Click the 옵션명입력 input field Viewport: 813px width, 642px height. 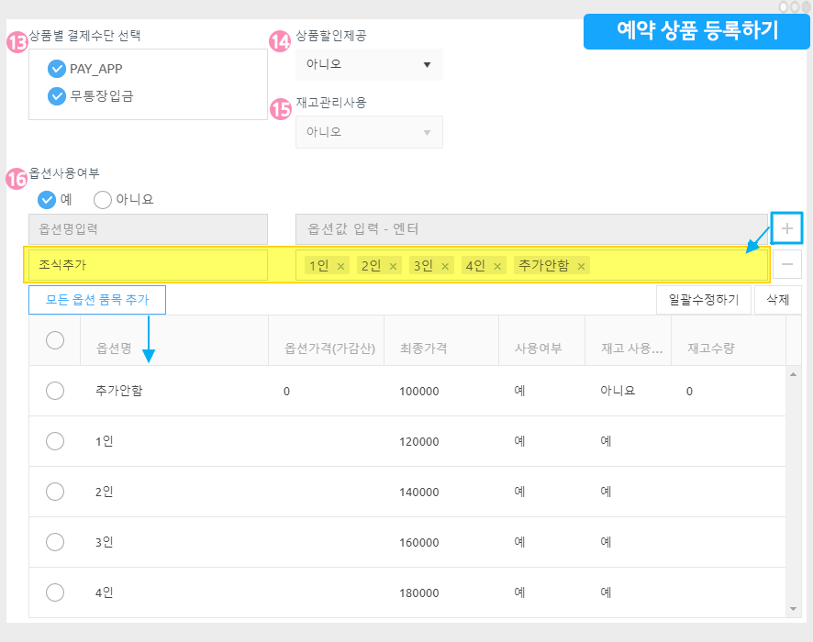[148, 228]
